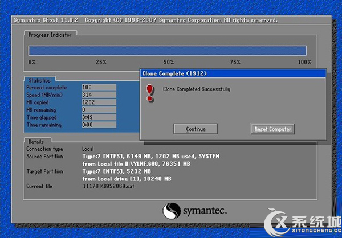Click the 50% progress marker label
The height and width of the screenshot is (238, 342).
pyautogui.click(x=169, y=62)
